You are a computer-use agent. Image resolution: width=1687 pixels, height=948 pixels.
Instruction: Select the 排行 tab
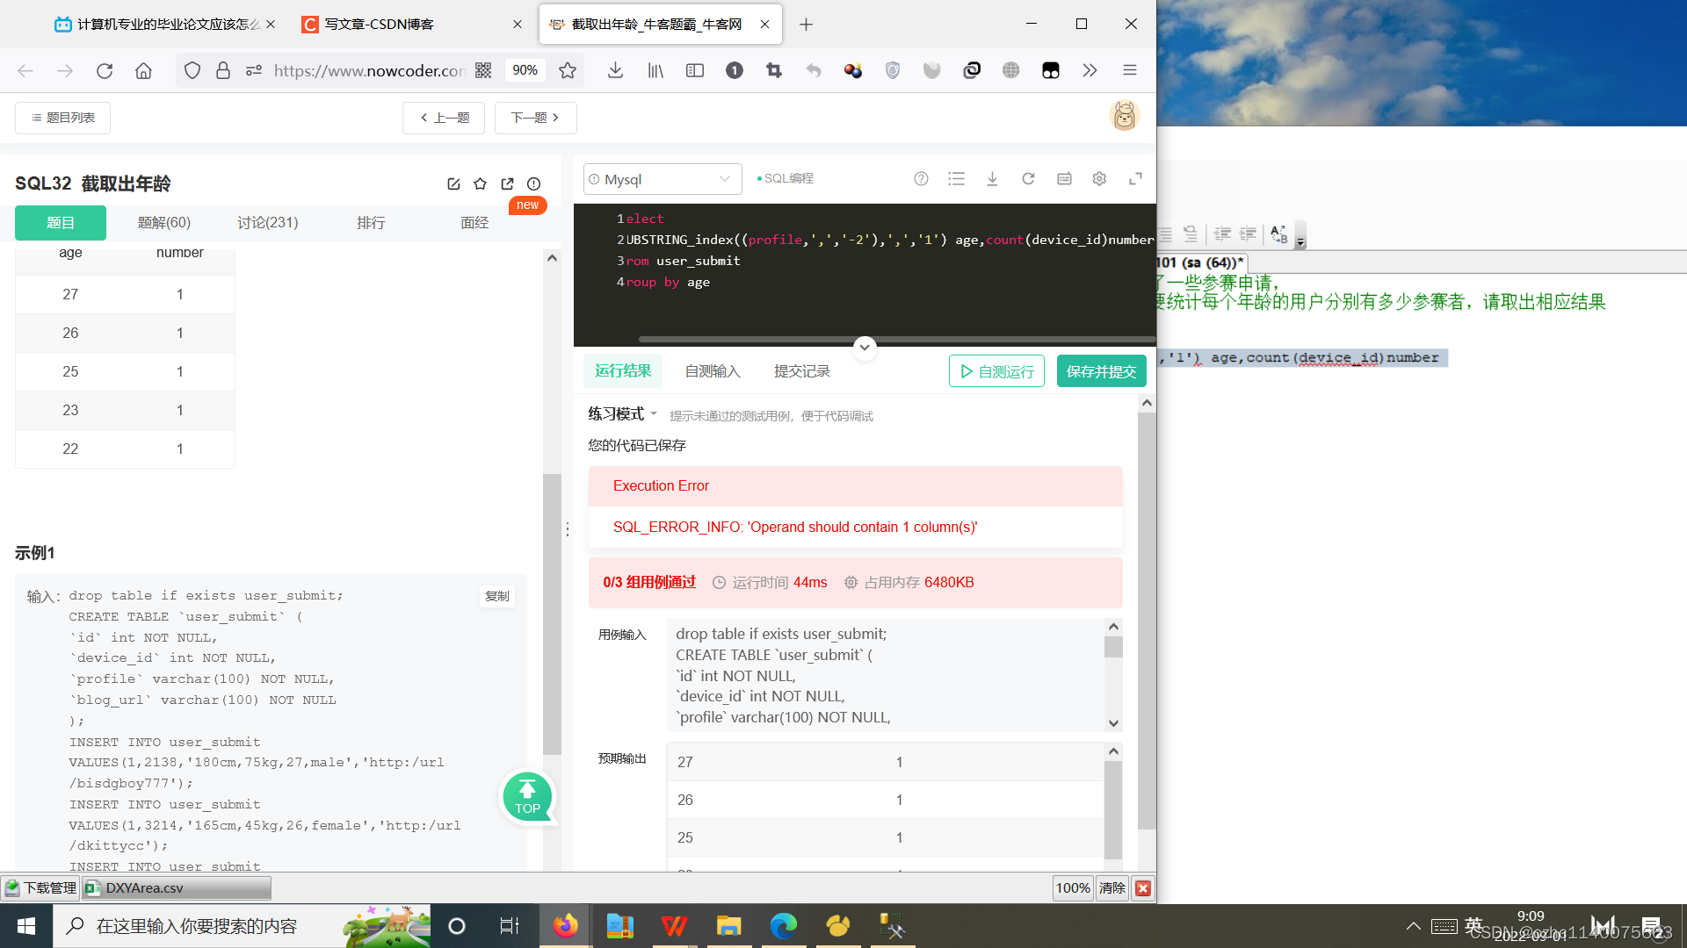point(371,223)
